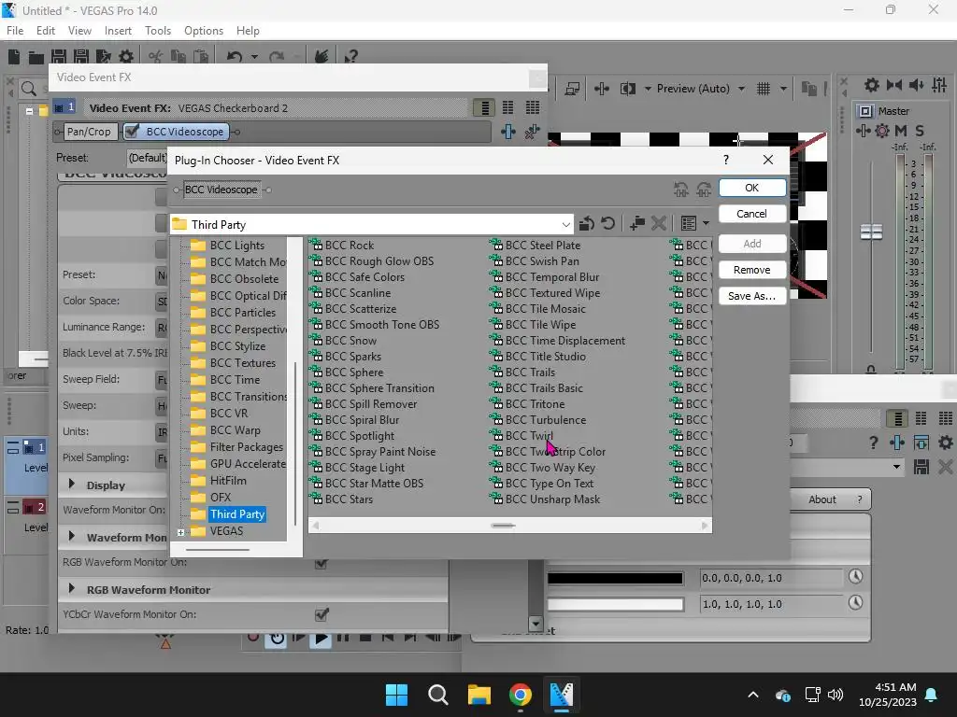Open Google Chrome from the taskbar
The width and height of the screenshot is (957, 717).
(520, 695)
